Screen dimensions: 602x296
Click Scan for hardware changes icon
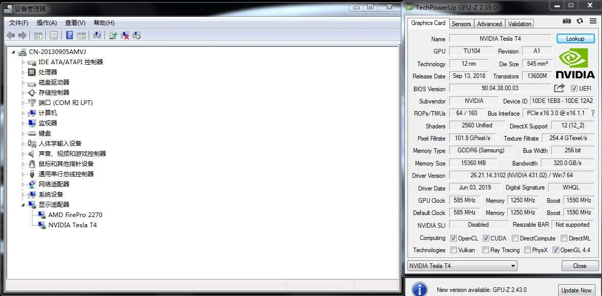coord(97,36)
